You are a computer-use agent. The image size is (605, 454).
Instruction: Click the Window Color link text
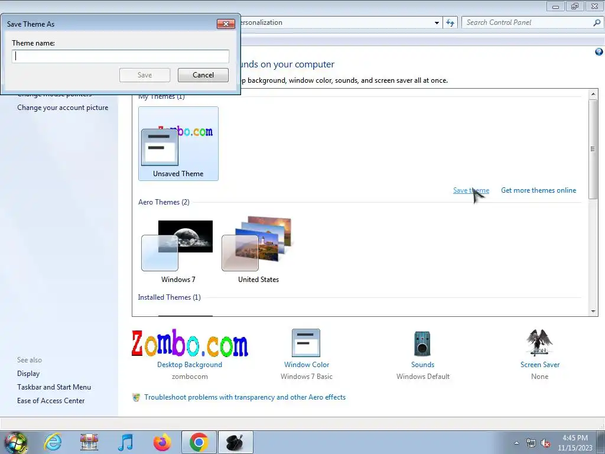[307, 364]
